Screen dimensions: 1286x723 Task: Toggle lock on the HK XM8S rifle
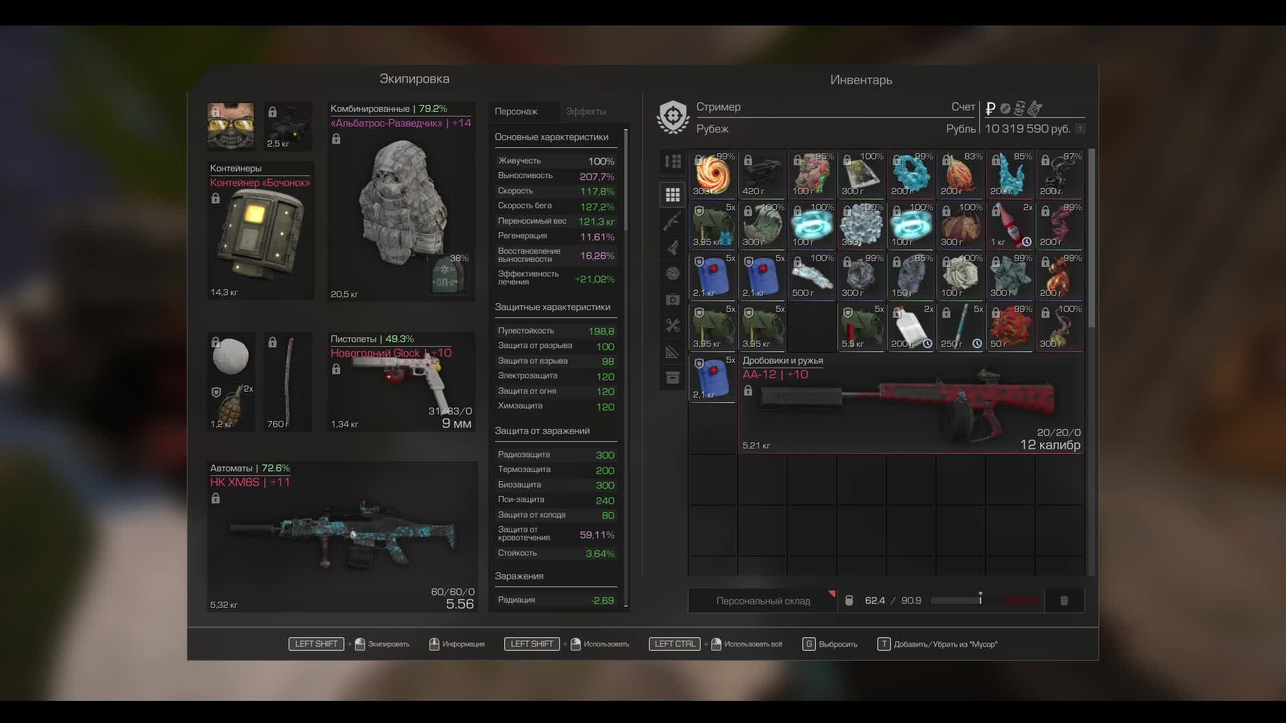click(x=216, y=499)
